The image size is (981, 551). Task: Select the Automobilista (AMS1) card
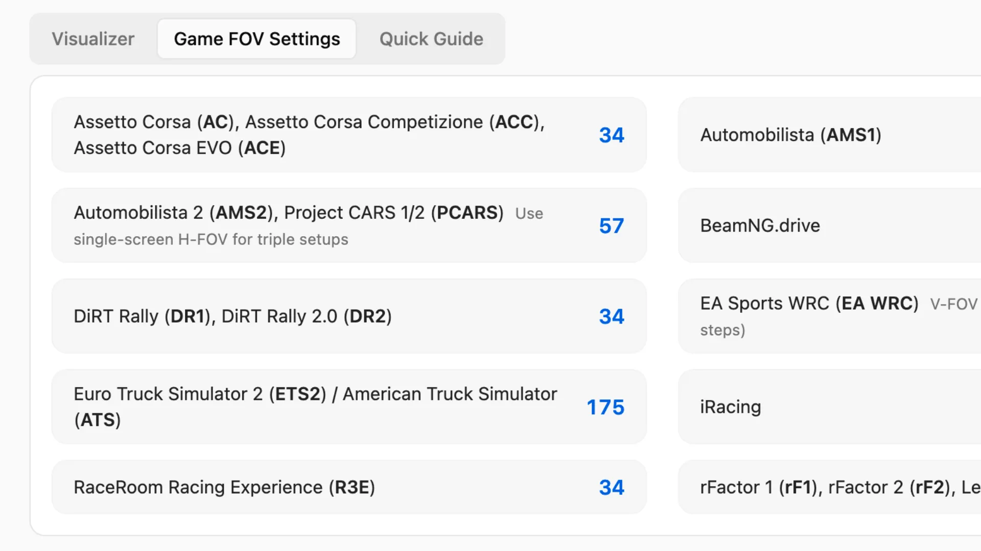coord(790,135)
